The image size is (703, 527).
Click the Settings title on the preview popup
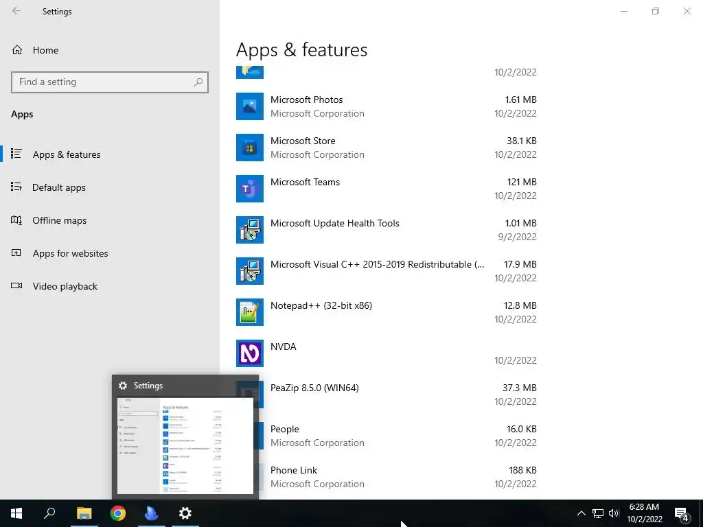point(148,386)
